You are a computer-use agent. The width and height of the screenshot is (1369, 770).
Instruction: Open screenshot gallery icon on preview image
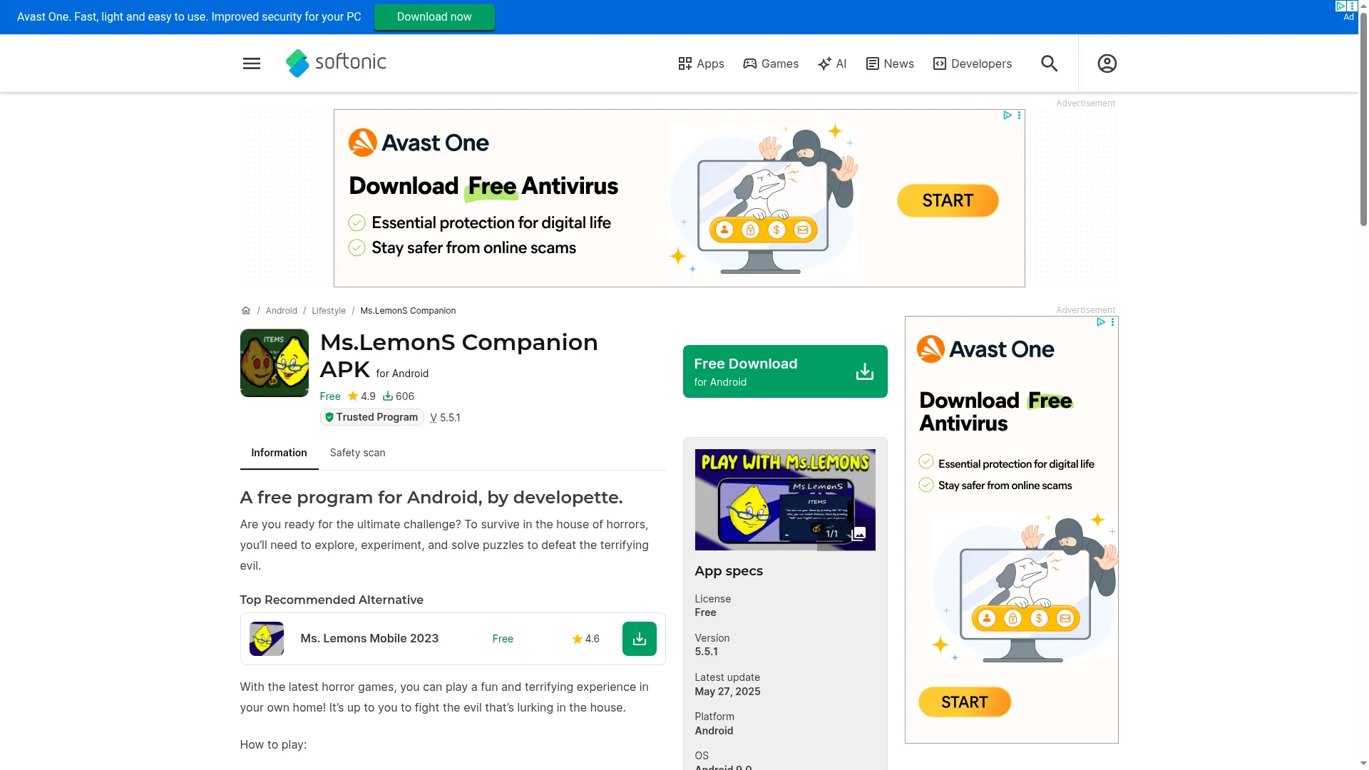[859, 534]
